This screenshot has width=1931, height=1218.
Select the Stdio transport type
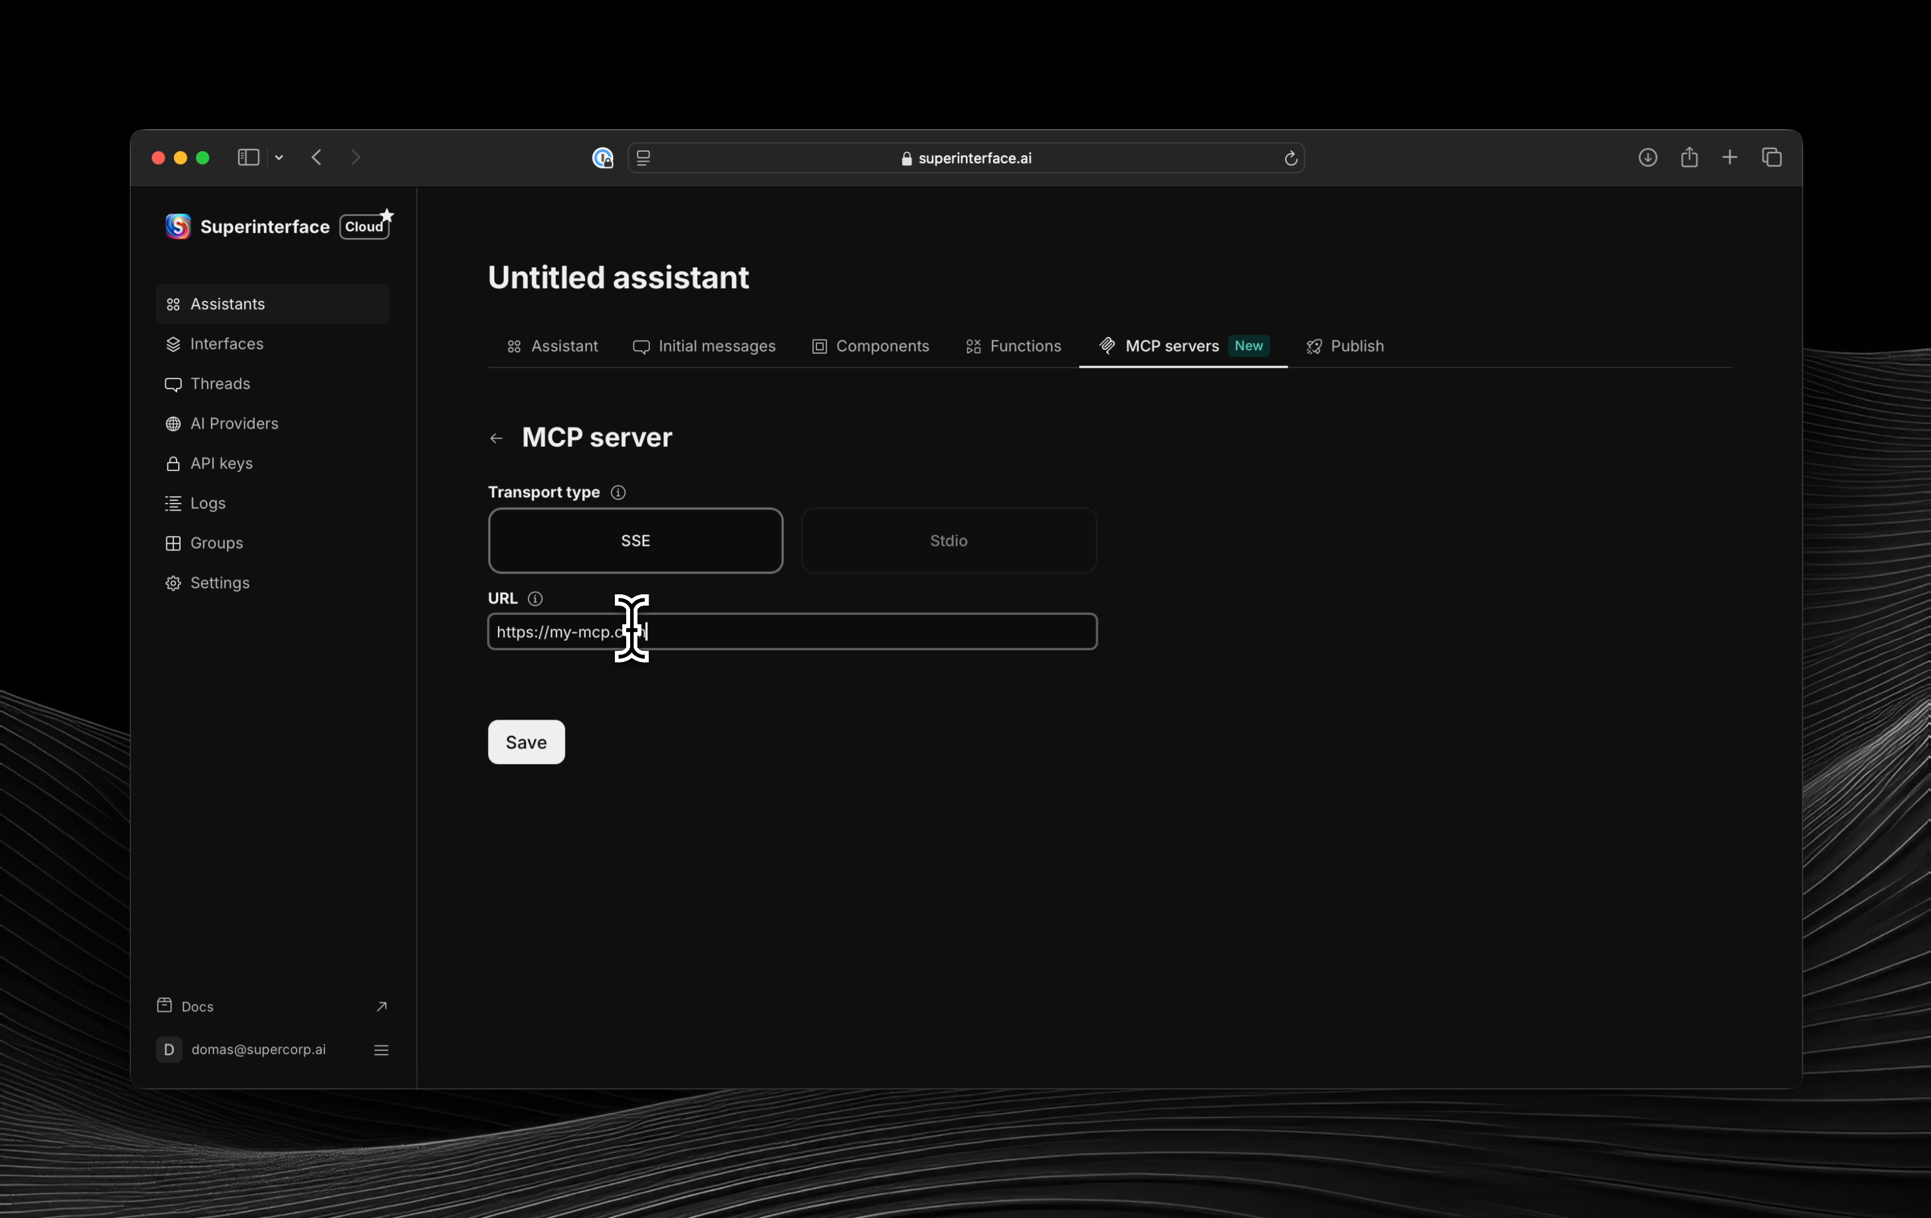pos(948,541)
